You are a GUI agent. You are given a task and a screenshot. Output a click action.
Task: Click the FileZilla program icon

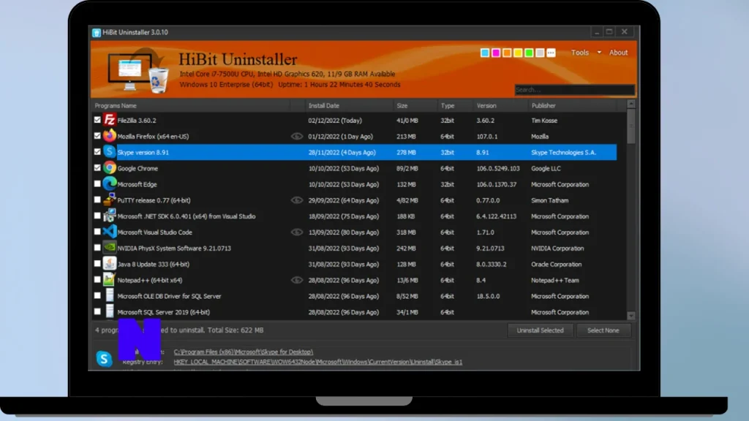tap(110, 120)
